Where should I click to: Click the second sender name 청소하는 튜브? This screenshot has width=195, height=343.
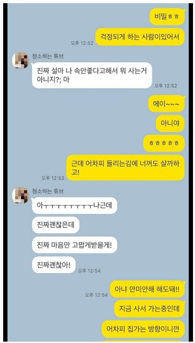click(48, 191)
